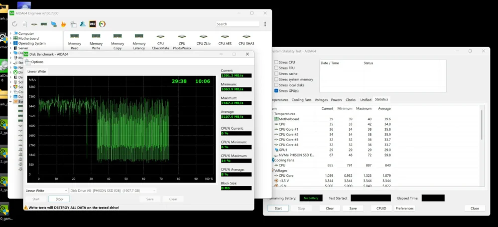Select the Computer item in the tree
This screenshot has width=498, height=227.
pyautogui.click(x=26, y=34)
